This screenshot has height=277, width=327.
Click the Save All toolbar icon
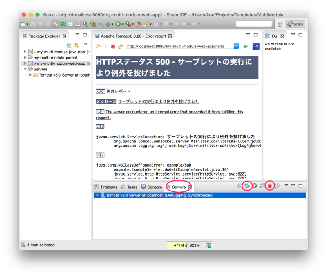tap(40, 24)
